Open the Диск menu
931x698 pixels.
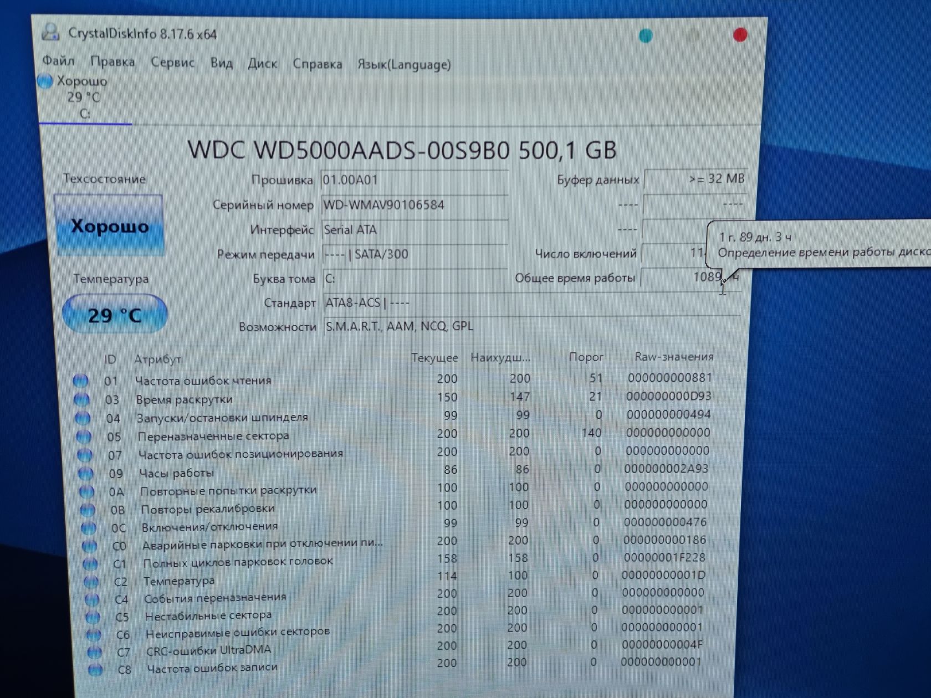[x=262, y=64]
